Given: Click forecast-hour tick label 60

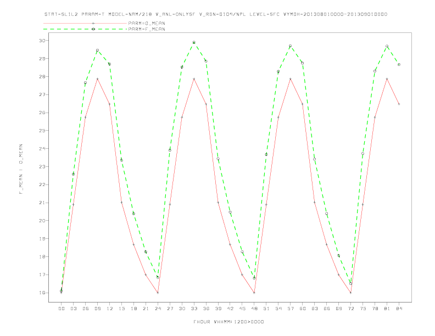Looking at the screenshot, I should (303, 309).
